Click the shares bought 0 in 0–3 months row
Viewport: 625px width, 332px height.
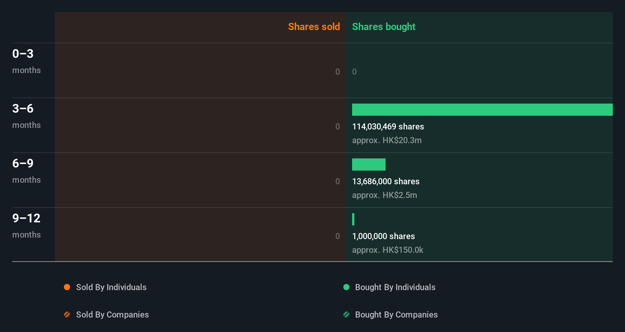point(354,72)
